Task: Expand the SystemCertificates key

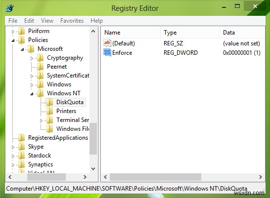Action: point(32,76)
